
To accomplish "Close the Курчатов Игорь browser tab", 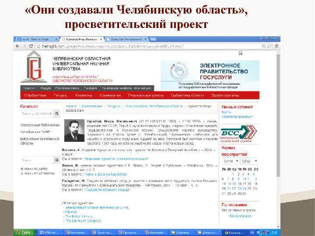I will [x=101, y=39].
